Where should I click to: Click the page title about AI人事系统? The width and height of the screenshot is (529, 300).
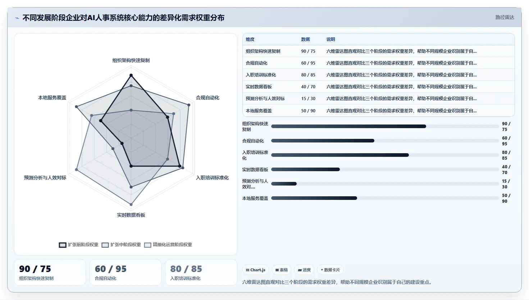[123, 18]
